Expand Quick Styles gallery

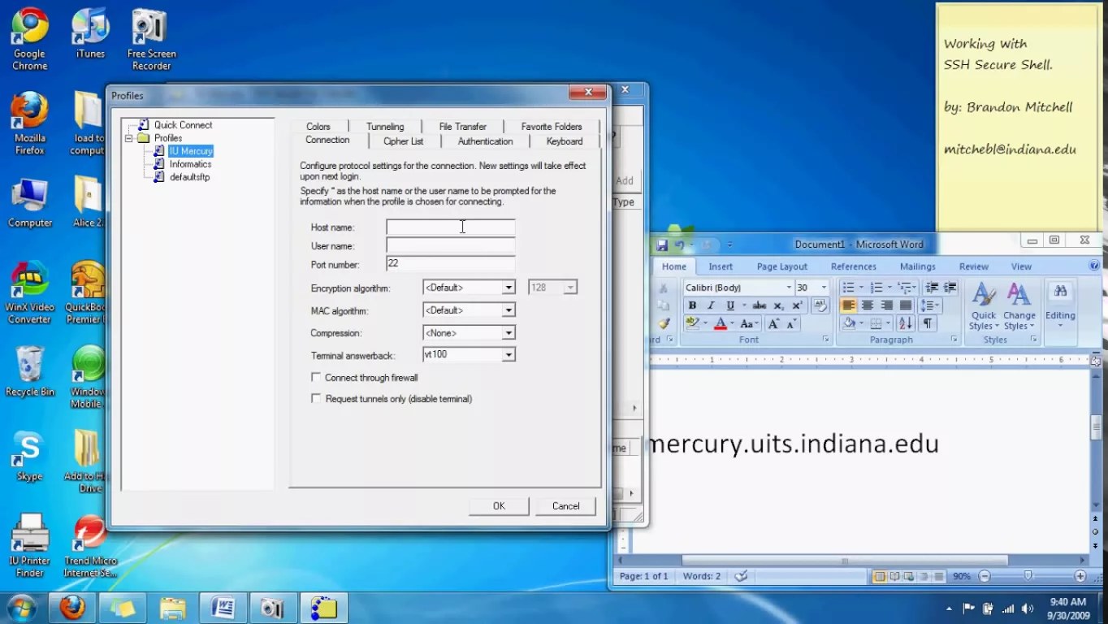984,307
